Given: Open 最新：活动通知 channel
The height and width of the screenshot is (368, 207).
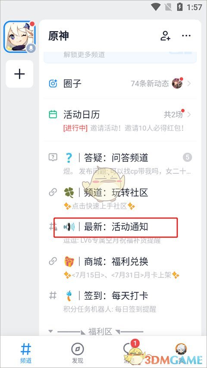Looking at the screenshot, I should click(120, 232).
